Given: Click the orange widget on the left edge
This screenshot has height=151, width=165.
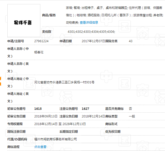Looking at the screenshot, I should click(1, 81).
